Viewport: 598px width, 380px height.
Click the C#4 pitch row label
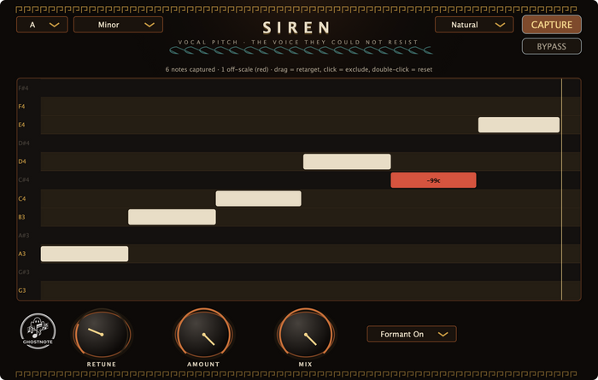(x=24, y=180)
